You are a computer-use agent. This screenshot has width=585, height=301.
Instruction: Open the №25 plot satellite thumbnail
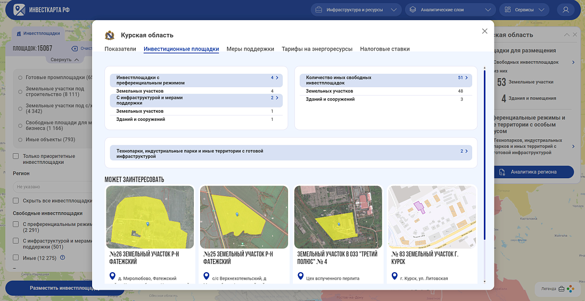(x=244, y=217)
